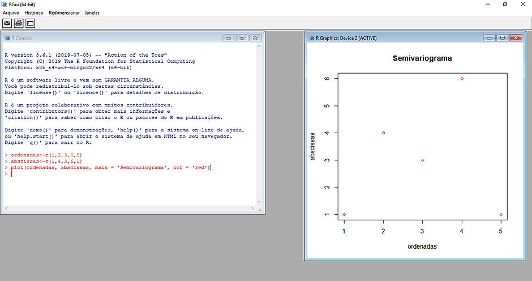Click the 'abscissas' y-axis label
Viewport: 532px width, 281px height.
(x=312, y=146)
